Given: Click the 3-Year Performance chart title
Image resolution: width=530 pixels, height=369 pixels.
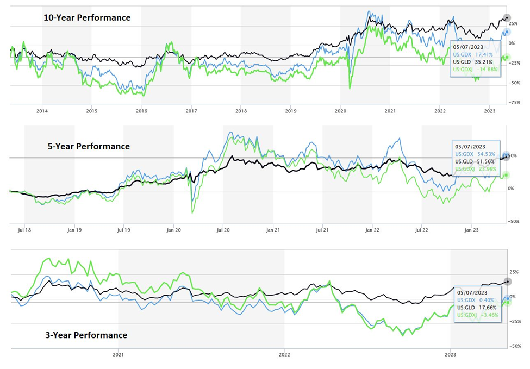Looking at the screenshot, I should click(86, 335).
